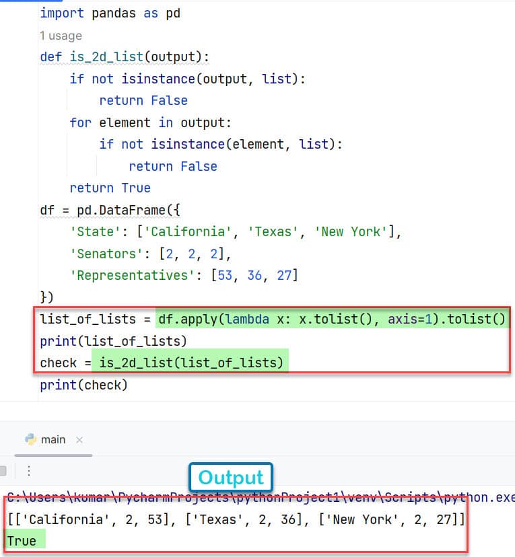Image resolution: width=515 pixels, height=557 pixels.
Task: Click the printed list-of-lists console output
Action: pos(236,519)
